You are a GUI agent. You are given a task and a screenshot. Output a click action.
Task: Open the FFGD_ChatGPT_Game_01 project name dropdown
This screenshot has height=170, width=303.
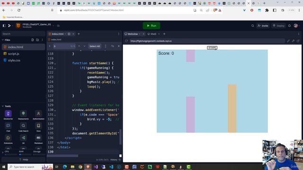[x=53, y=25]
